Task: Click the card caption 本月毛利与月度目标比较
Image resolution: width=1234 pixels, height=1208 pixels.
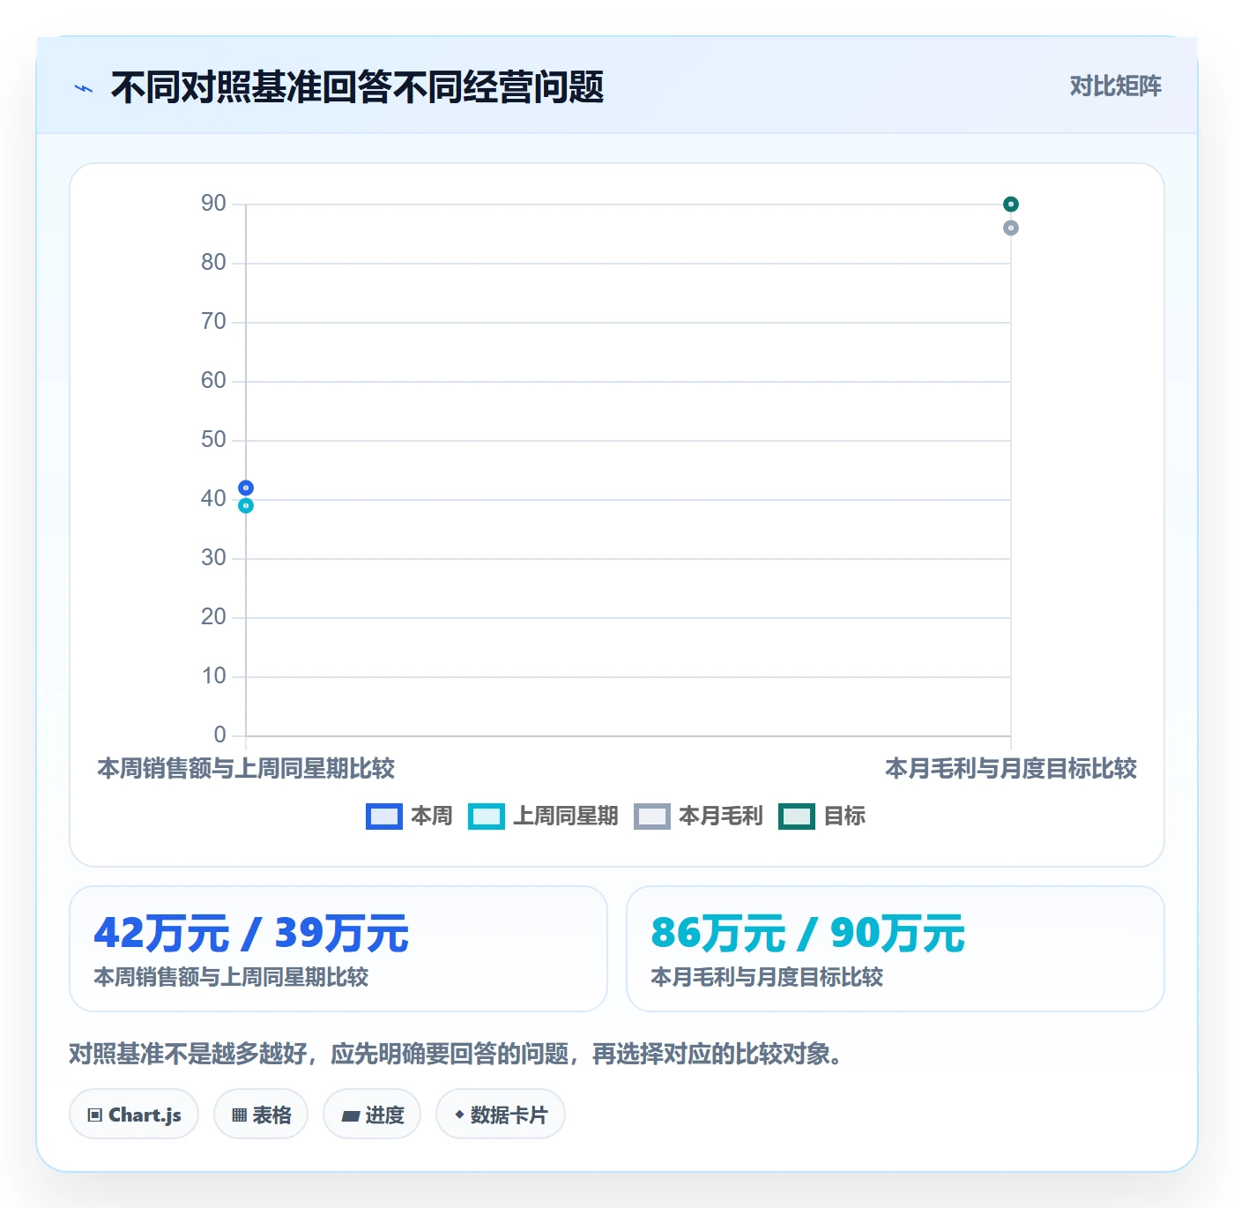Action: tap(767, 977)
